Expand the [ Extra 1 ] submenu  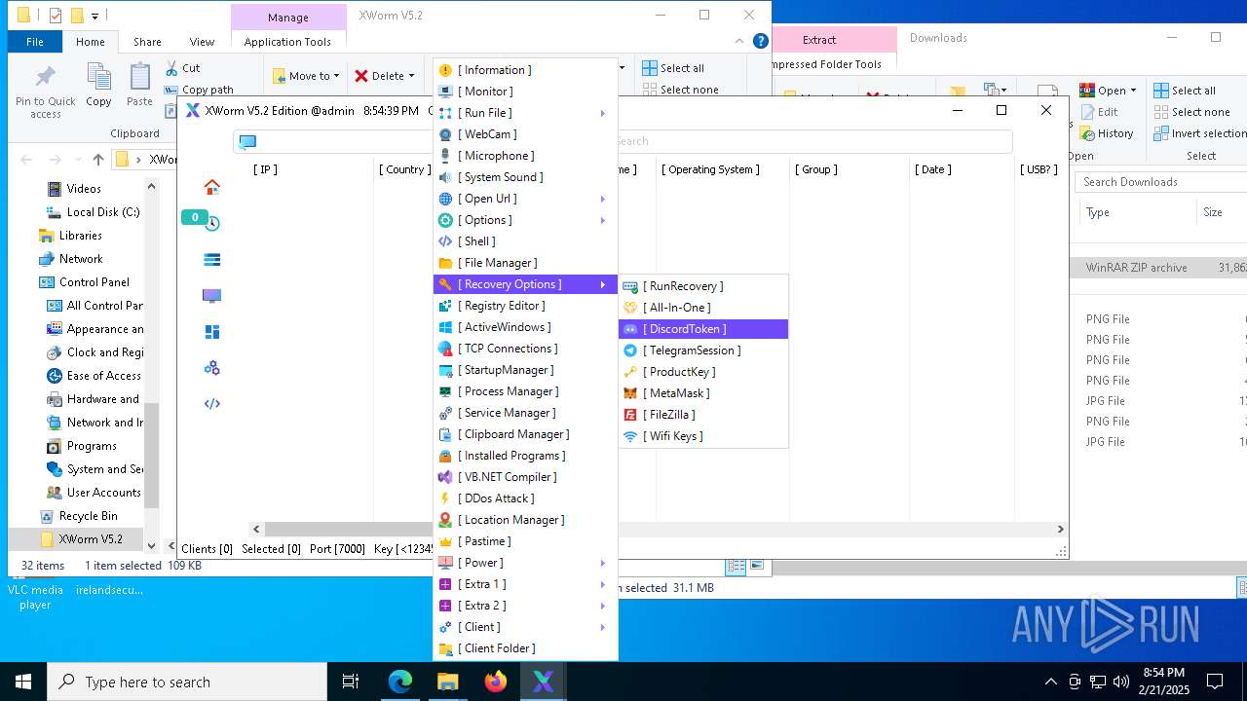click(525, 584)
